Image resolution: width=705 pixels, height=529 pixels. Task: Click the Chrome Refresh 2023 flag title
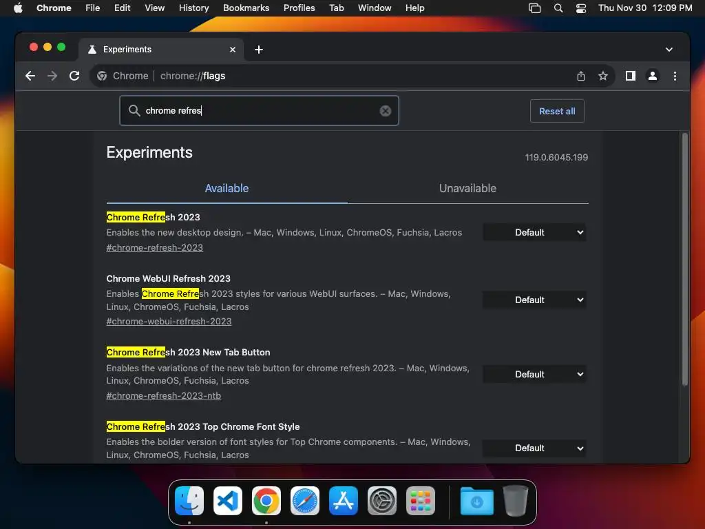tap(154, 217)
